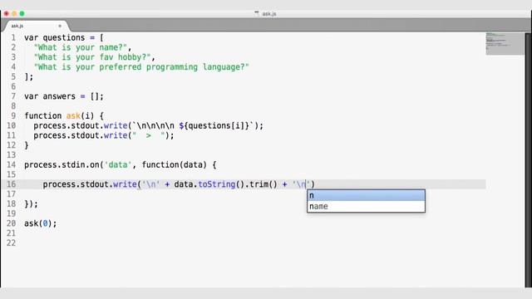The image size is (532, 299).
Task: Click the closing '});' on line 18
Action: pyautogui.click(x=32, y=204)
